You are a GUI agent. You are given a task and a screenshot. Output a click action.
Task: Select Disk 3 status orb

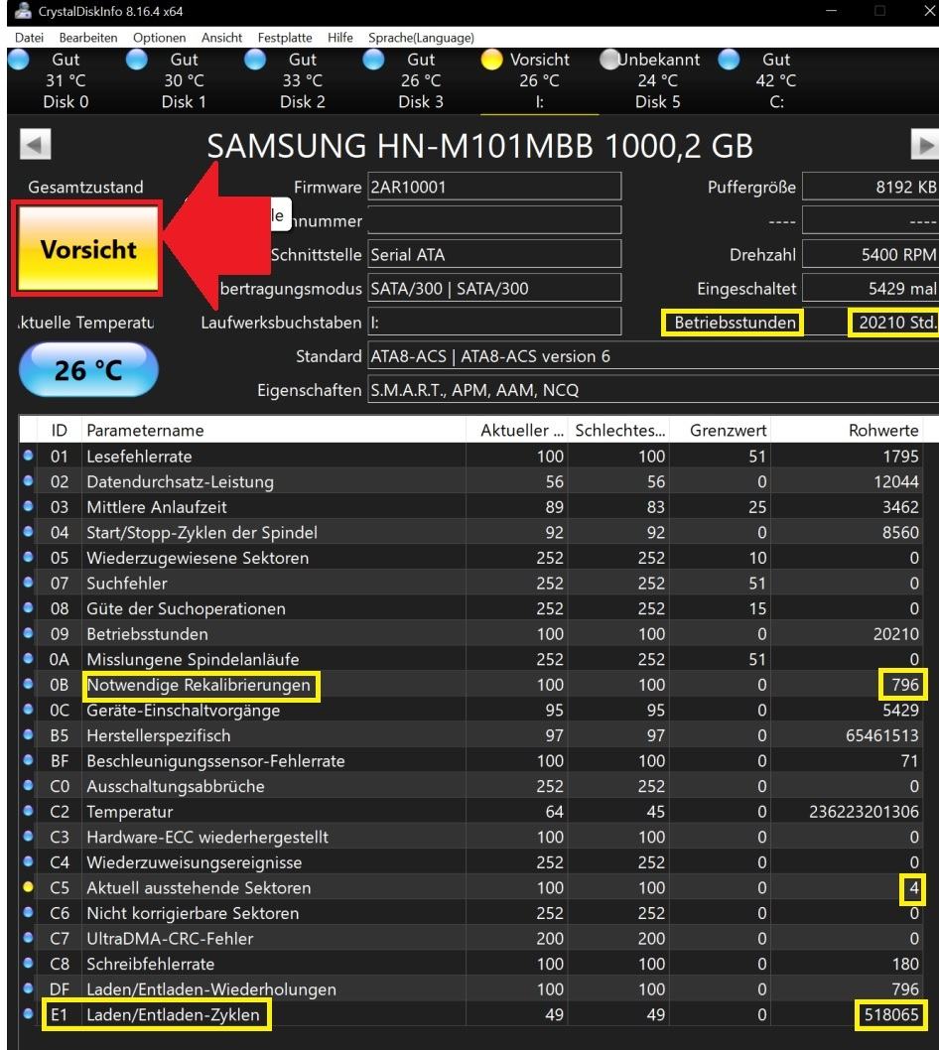373,60
